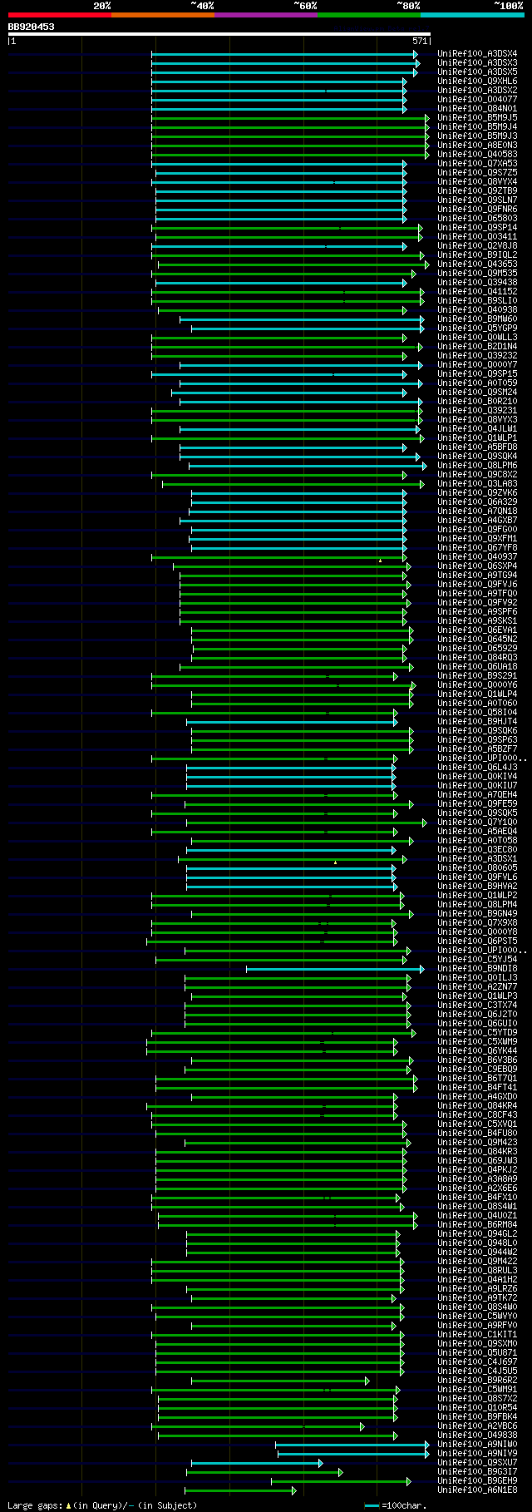Open hit UniRef100_A8E0N3
532x1512 pixels.
[x=477, y=146]
